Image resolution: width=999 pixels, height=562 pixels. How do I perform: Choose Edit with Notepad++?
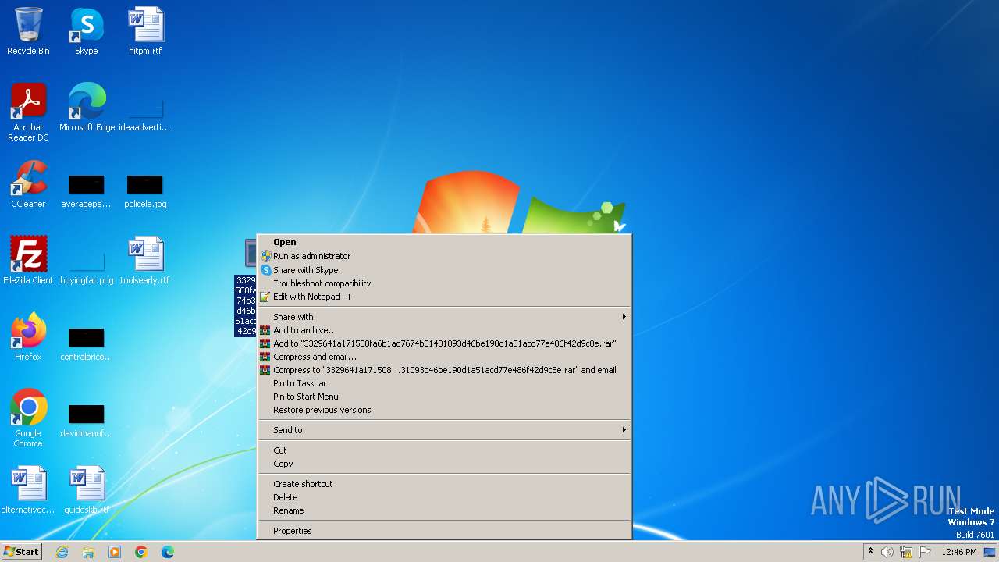[444, 297]
